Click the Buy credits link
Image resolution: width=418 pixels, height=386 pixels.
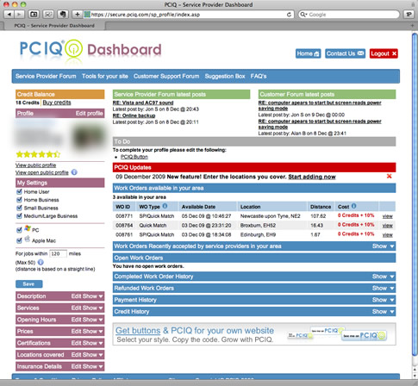[x=57, y=103]
